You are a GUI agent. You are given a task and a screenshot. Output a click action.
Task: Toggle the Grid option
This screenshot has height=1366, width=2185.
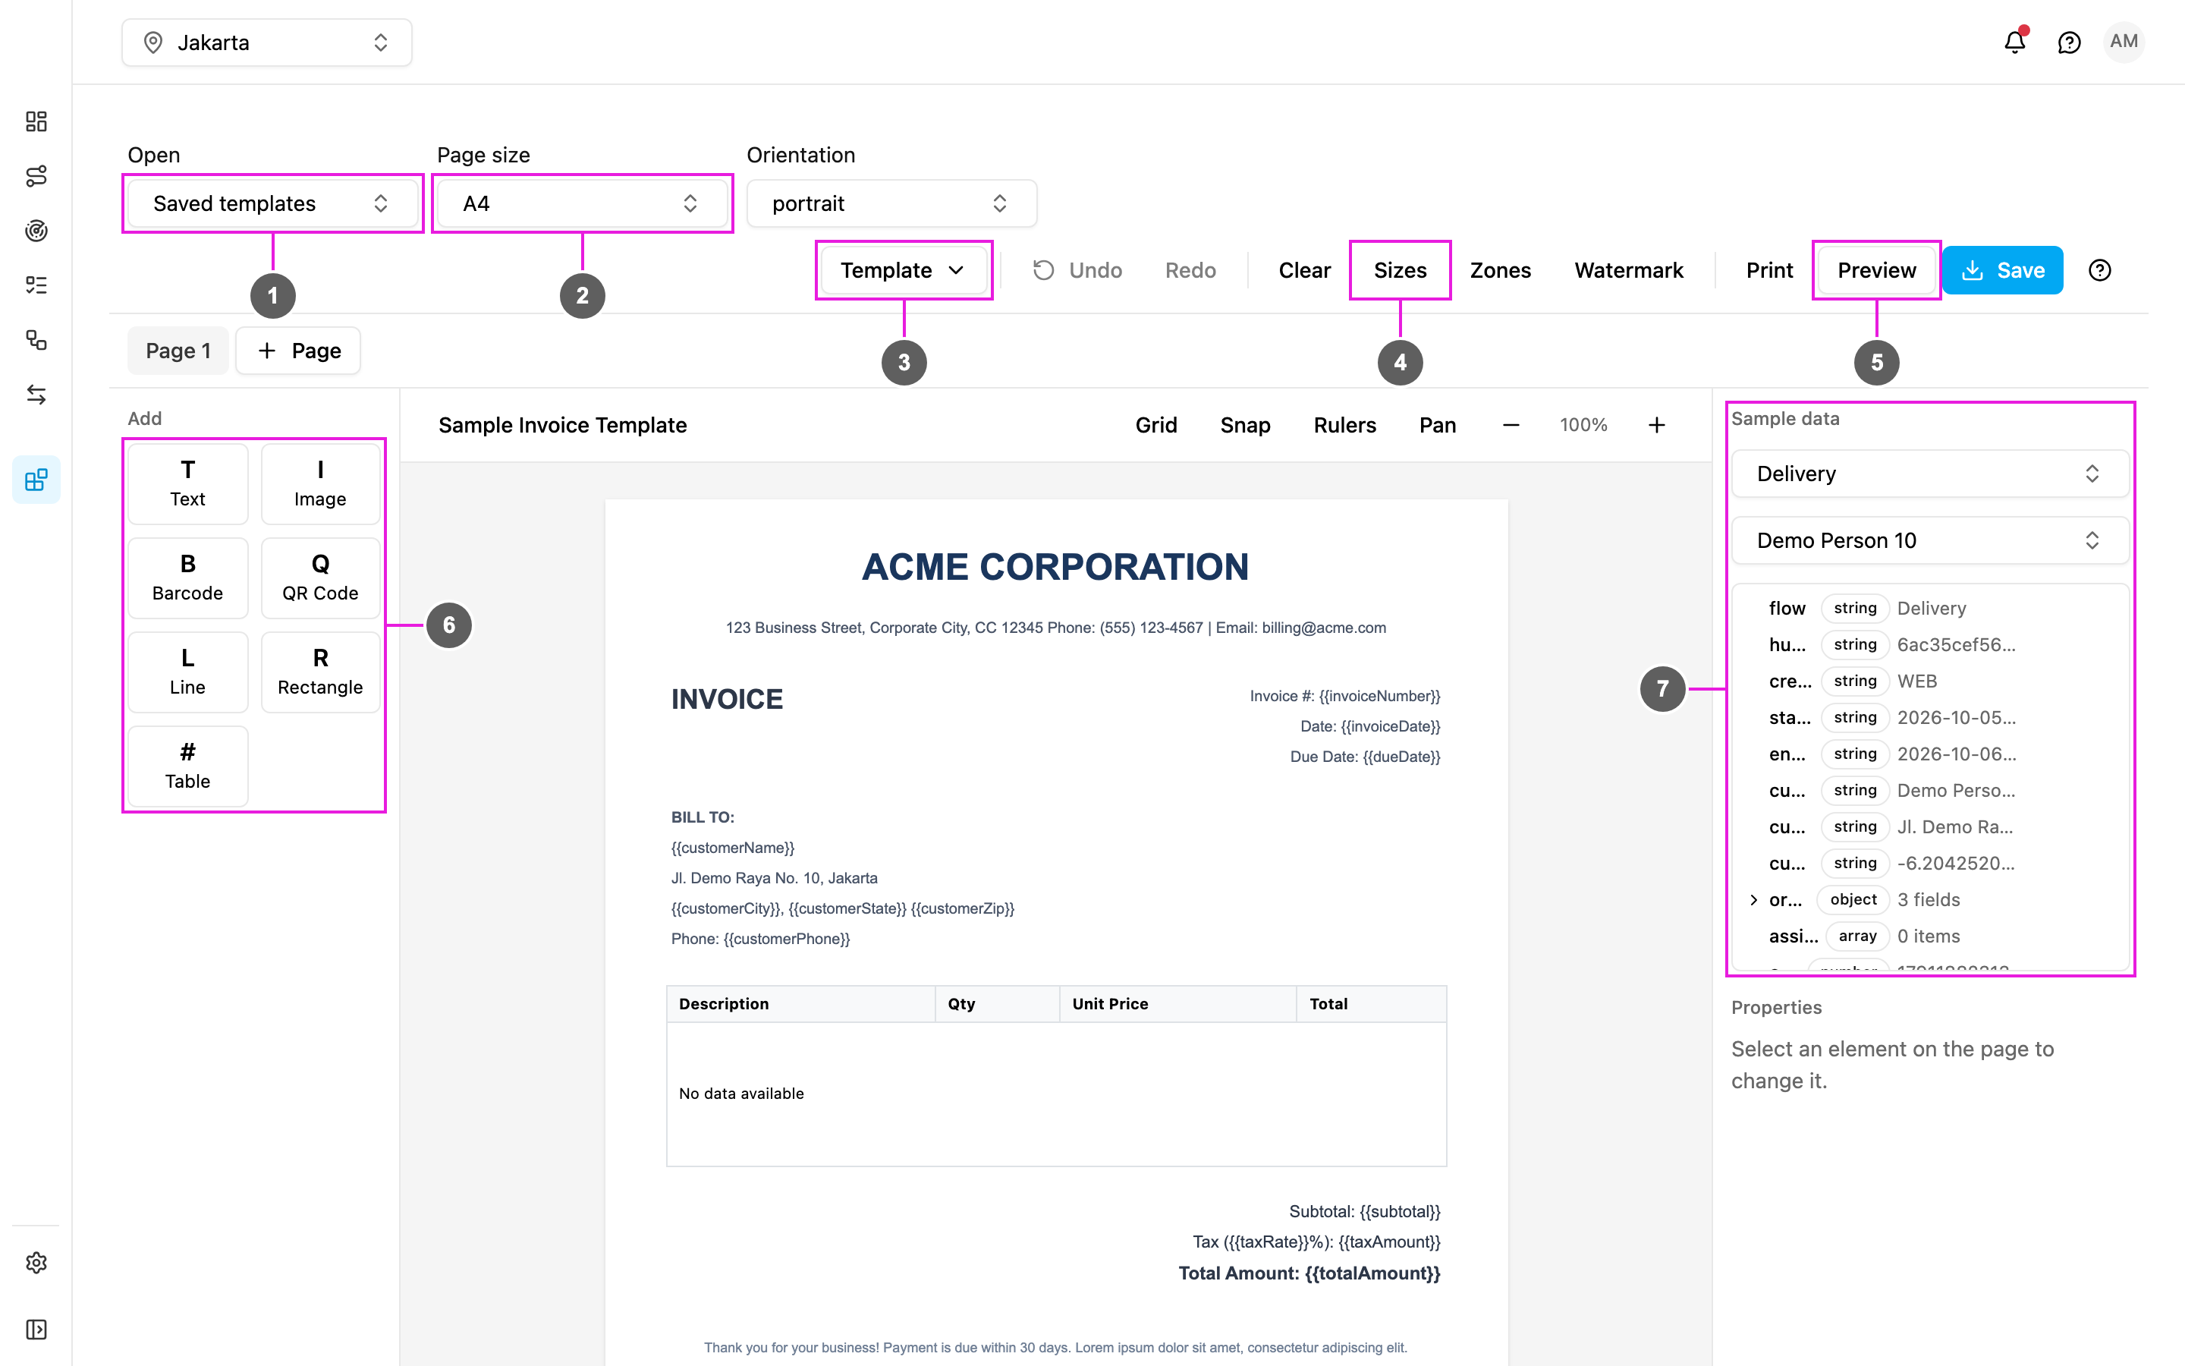click(x=1155, y=425)
